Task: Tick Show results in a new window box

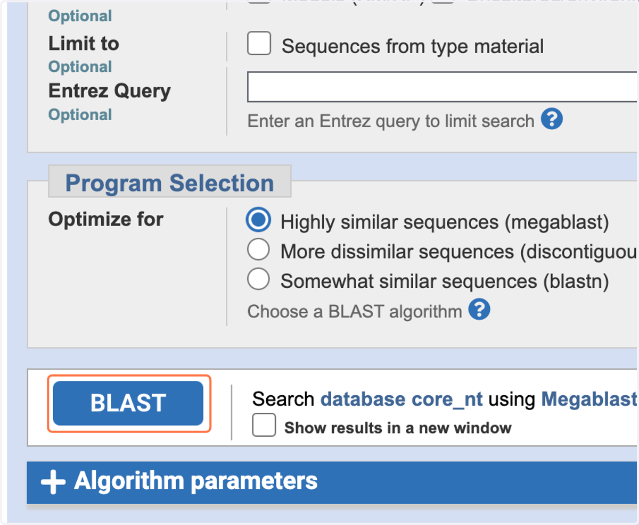Action: (264, 425)
